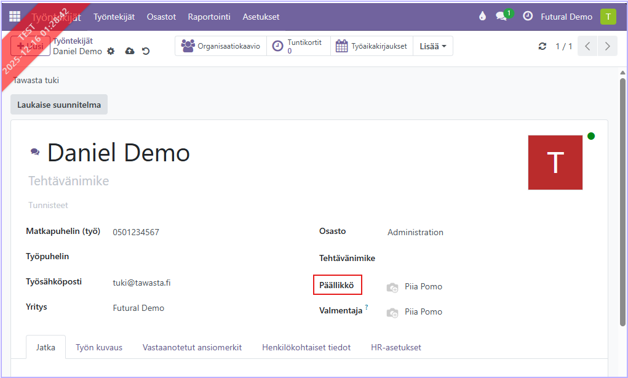Open the Organisaatiokaavio button

(221, 46)
